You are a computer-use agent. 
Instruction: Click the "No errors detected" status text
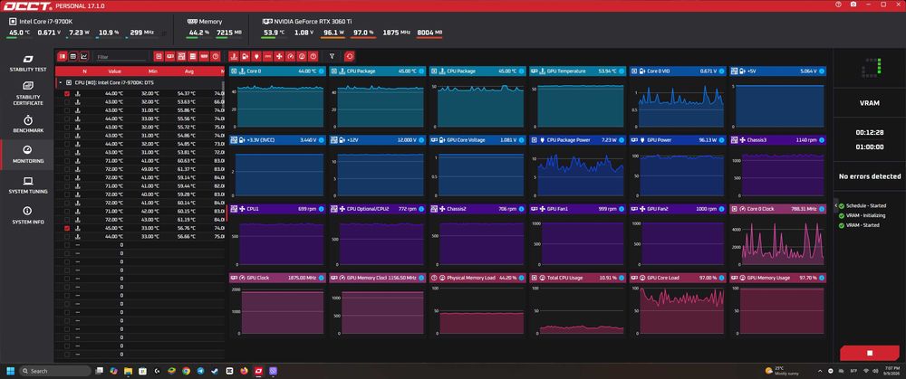(870, 176)
